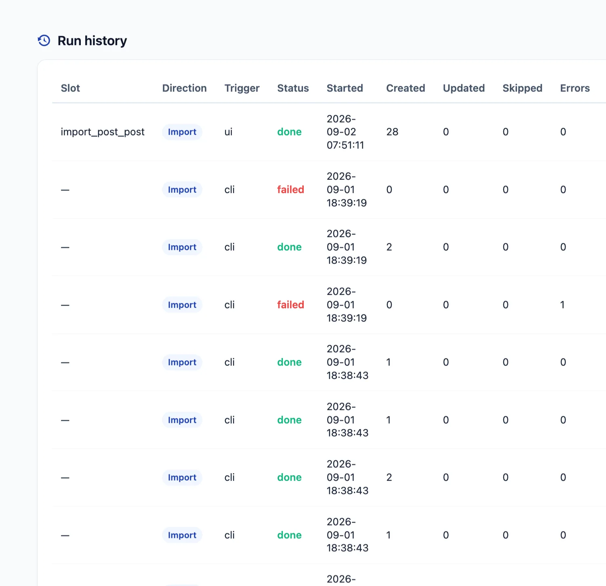Click the failed status in the one-error row

click(290, 305)
